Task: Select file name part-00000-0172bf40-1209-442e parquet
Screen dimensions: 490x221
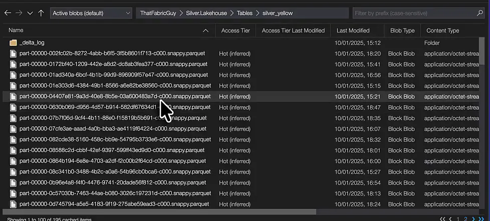Action: coord(113,64)
